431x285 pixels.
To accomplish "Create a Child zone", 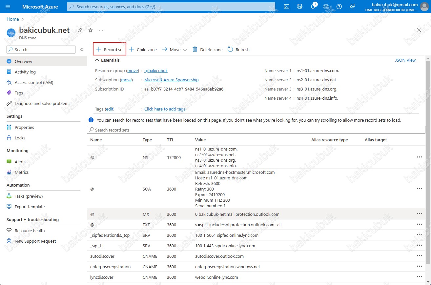I will [x=143, y=50].
